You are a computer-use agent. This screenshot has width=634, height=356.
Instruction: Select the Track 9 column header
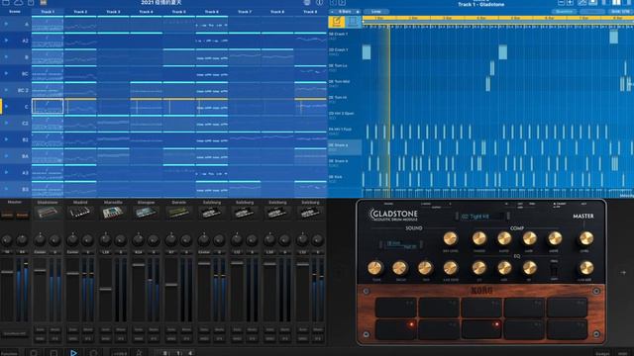pos(310,12)
